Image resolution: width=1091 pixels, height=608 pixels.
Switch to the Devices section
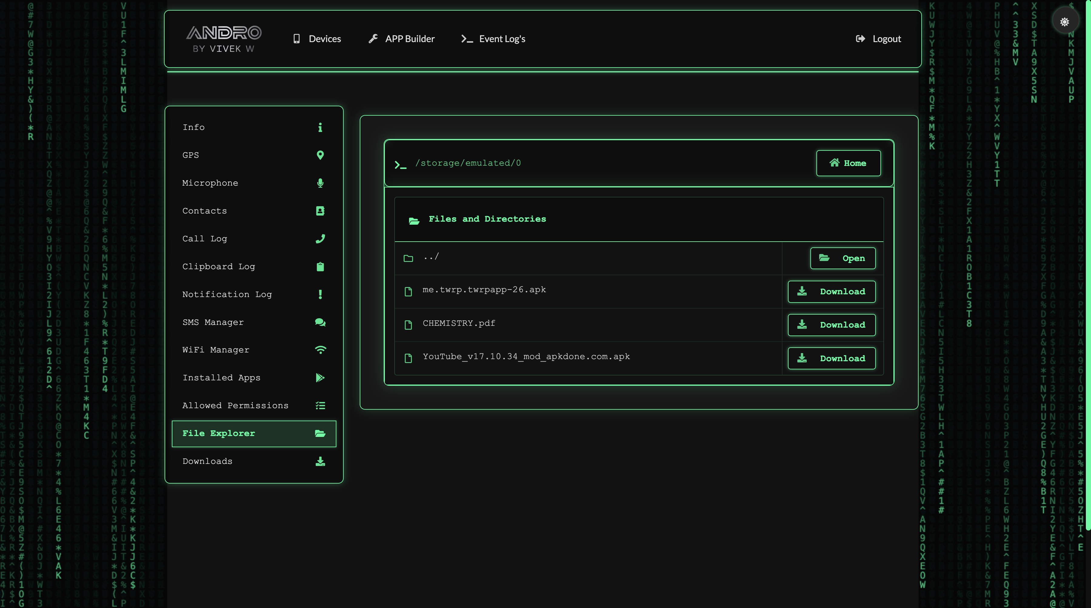tap(317, 38)
